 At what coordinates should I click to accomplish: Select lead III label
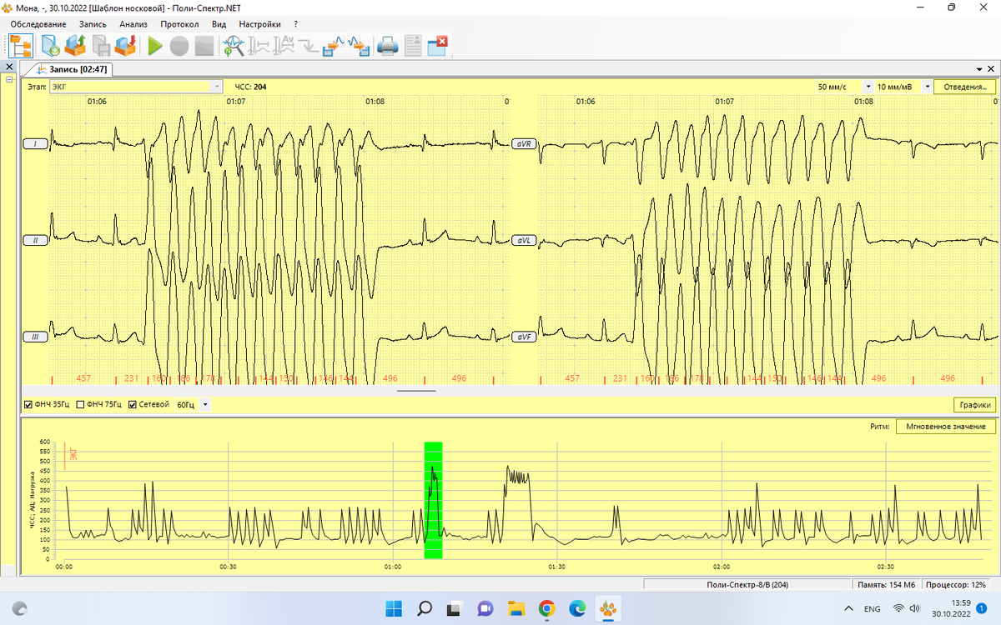35,337
